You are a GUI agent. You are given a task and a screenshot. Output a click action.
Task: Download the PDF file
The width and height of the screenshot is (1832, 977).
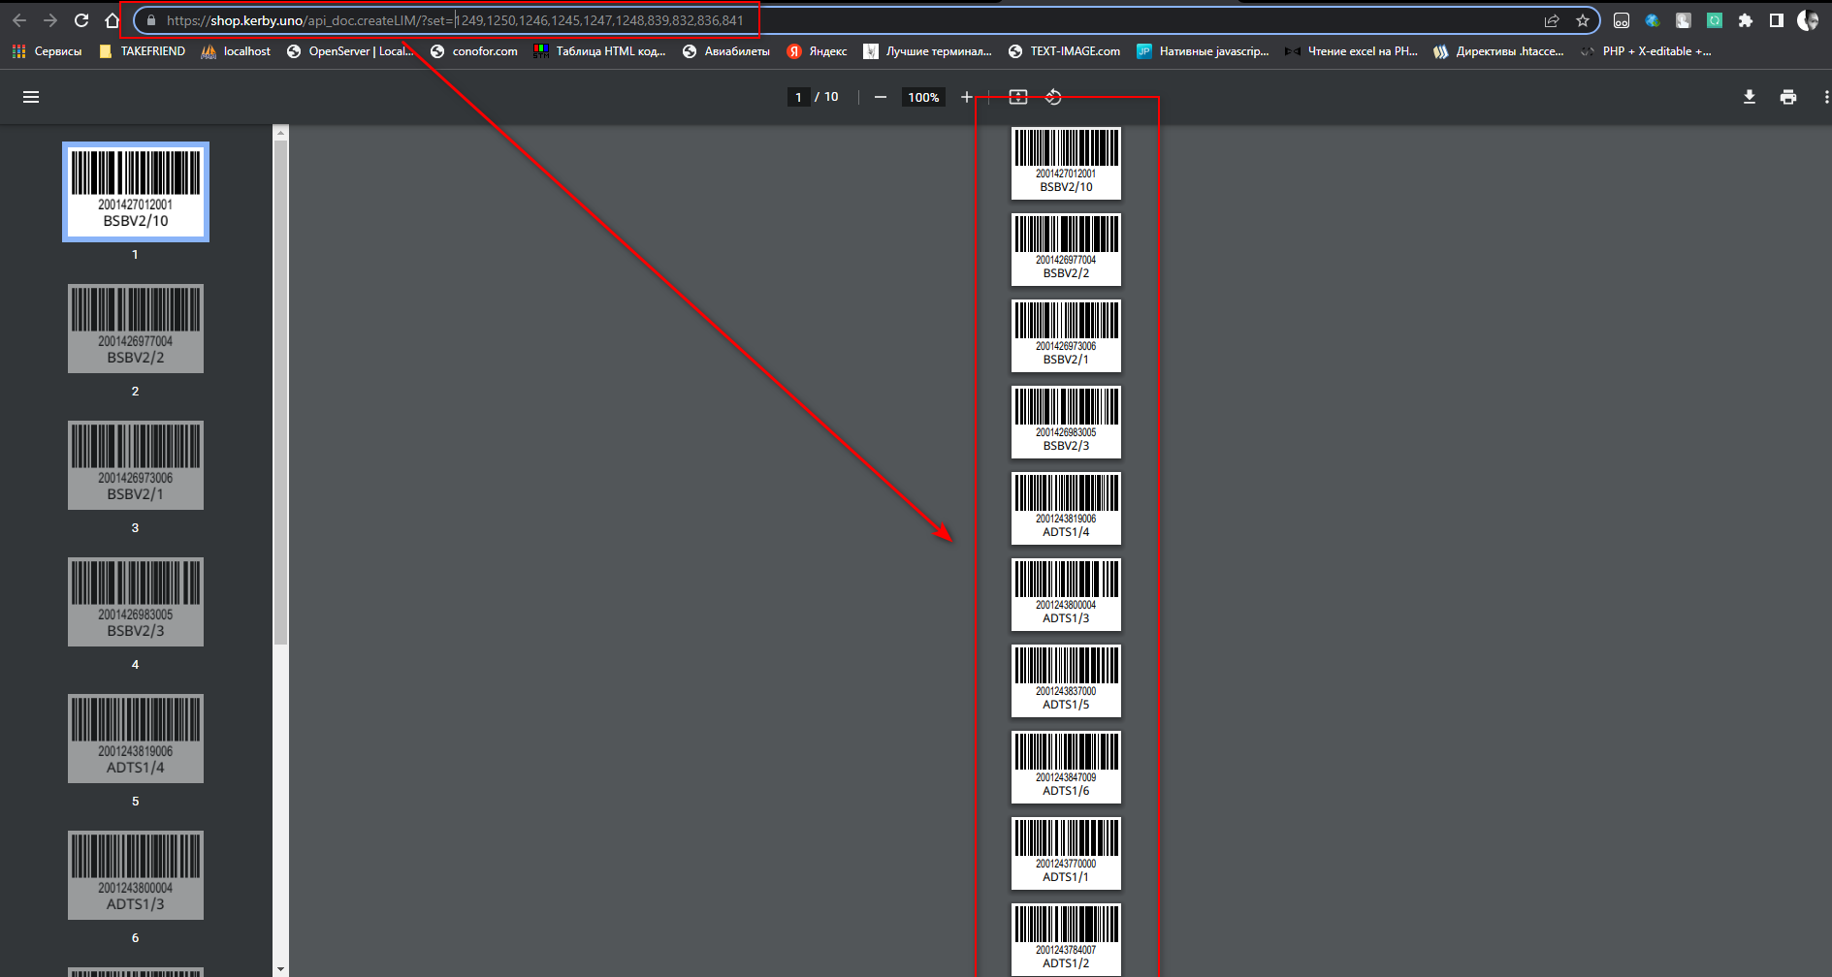click(x=1750, y=97)
